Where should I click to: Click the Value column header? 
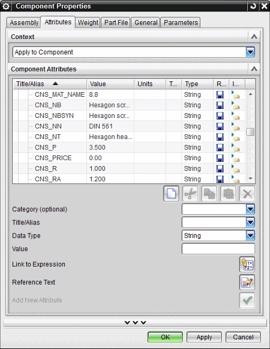[110, 84]
